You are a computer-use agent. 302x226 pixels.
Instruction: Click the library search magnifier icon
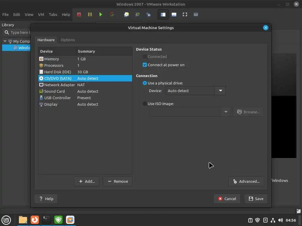click(7, 32)
